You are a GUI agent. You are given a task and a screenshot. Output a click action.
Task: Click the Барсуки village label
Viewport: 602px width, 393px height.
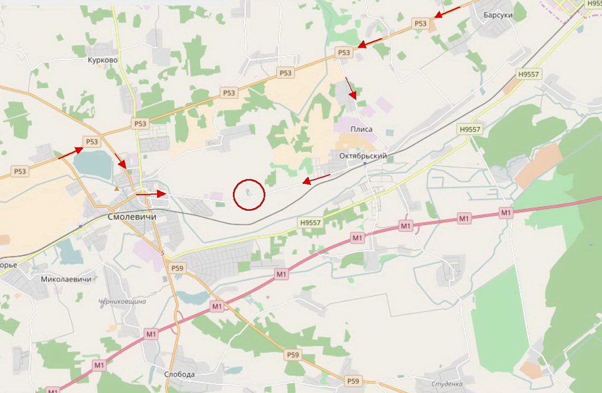(498, 15)
